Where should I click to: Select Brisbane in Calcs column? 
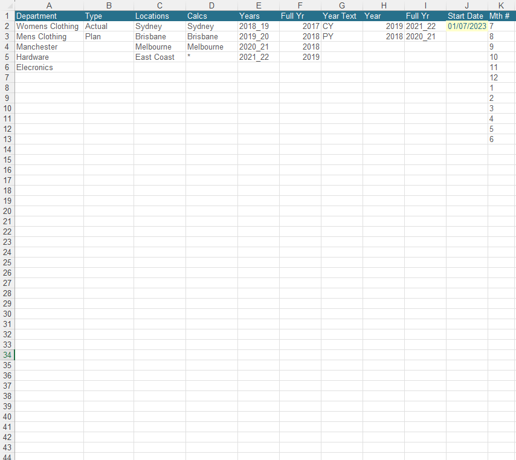coord(211,36)
